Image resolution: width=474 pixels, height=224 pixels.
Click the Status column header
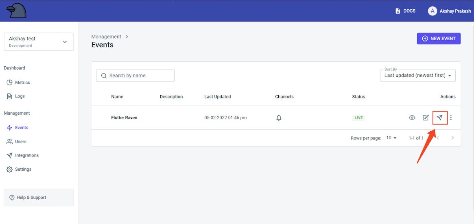pos(358,97)
